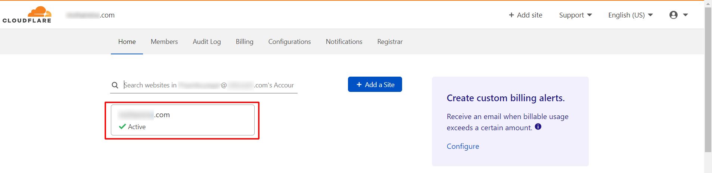Expand the Support dropdown menu
This screenshot has width=712, height=173.
point(575,15)
